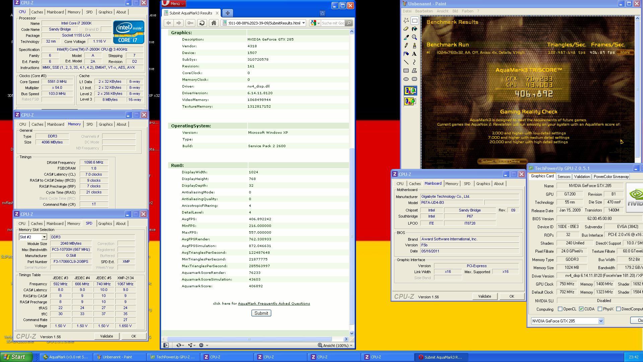The width and height of the screenshot is (643, 362).
Task: Open the Bearbeiten menu in Paint
Action: coord(424,11)
